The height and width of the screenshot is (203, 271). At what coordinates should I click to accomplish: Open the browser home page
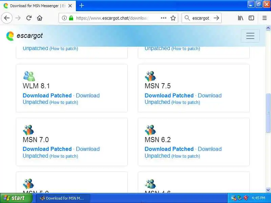click(40, 18)
